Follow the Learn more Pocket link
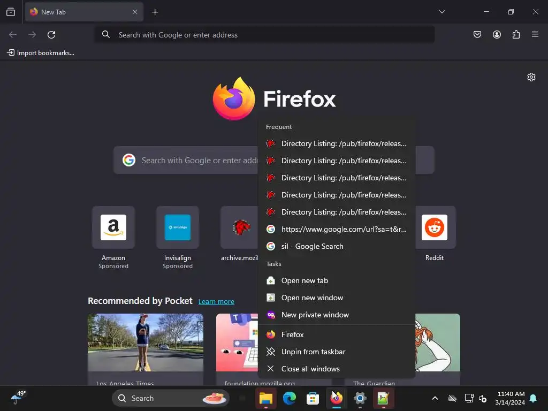Image resolution: width=548 pixels, height=411 pixels. tap(216, 301)
